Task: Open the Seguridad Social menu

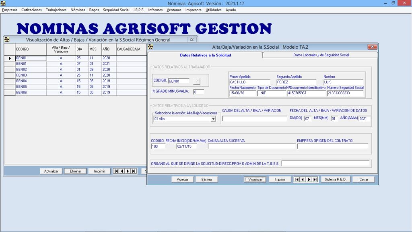Action: pos(116,10)
